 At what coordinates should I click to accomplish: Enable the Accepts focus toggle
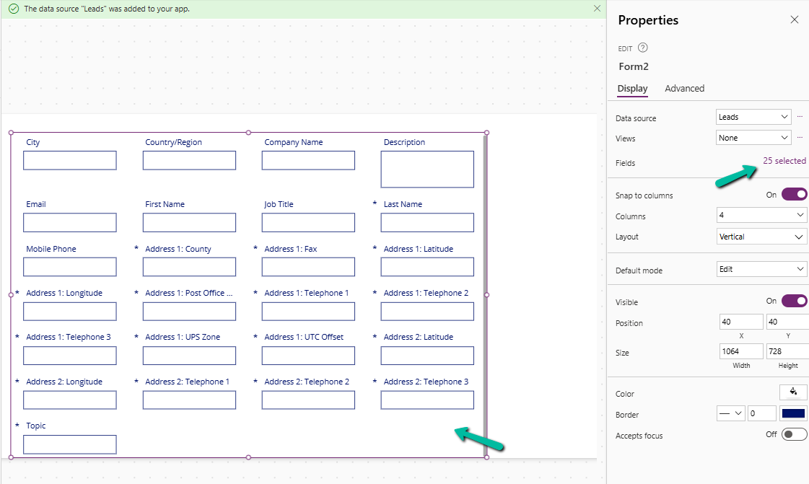click(794, 434)
